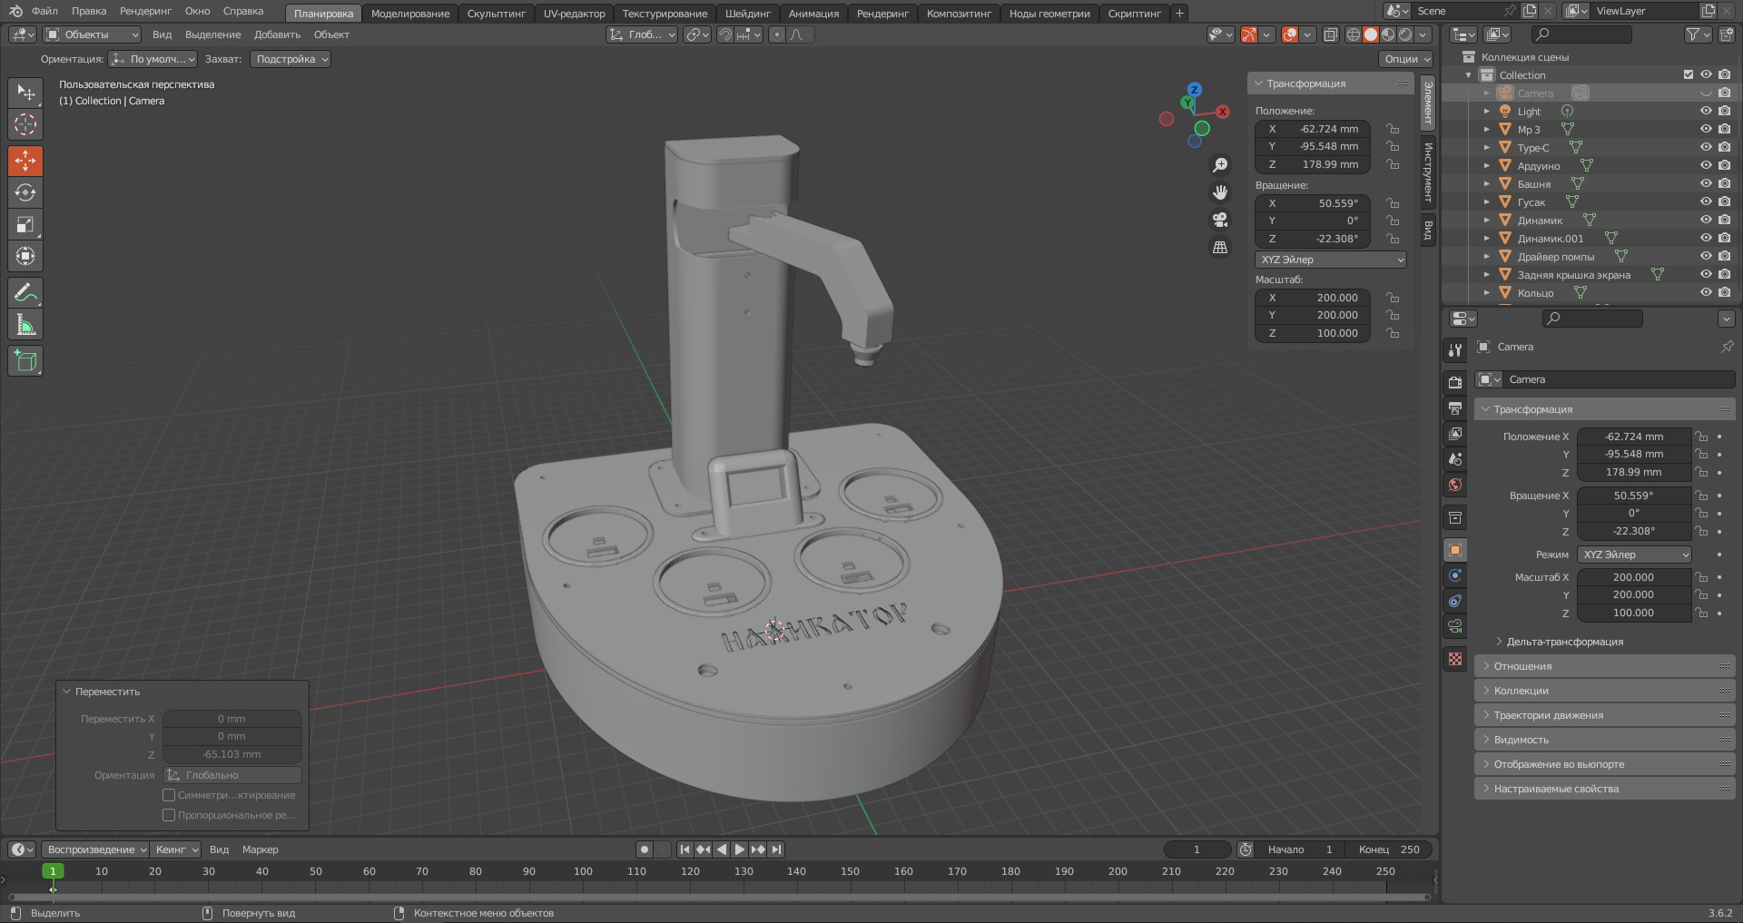Click the current frame marker on the timeline
The image size is (1743, 923).
coord(54,870)
